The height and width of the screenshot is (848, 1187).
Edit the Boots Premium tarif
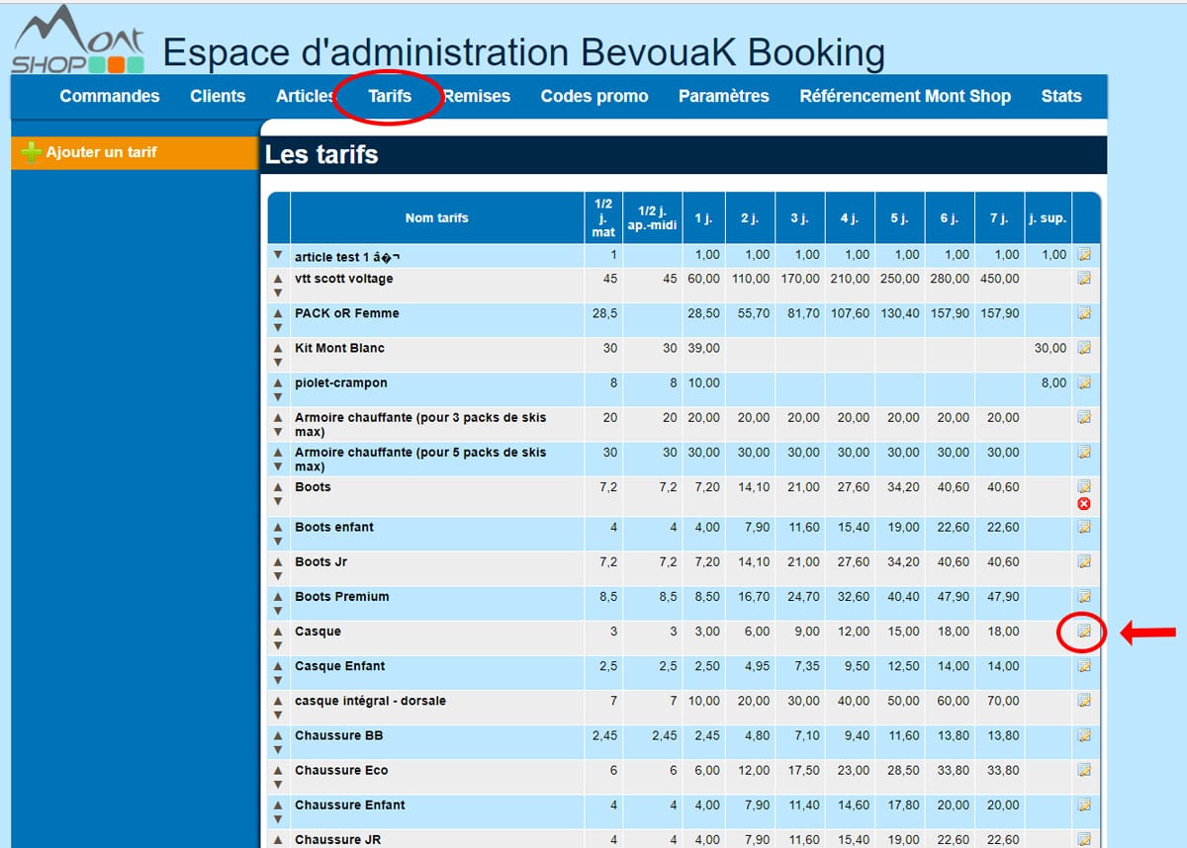pyautogui.click(x=1084, y=597)
